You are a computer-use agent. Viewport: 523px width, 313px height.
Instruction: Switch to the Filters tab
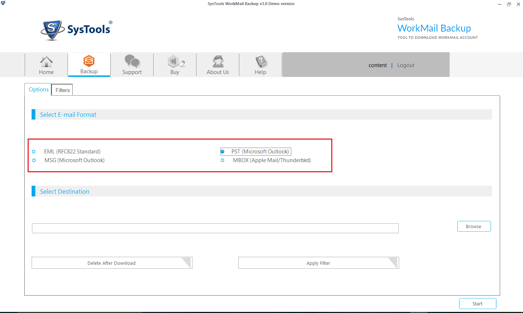click(62, 90)
